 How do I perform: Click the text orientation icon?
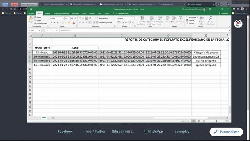[x=91, y=18]
